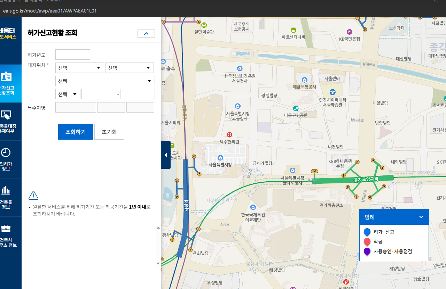Click the 한화빌딩 map label
This screenshot has height=289, width=446.
point(200,254)
